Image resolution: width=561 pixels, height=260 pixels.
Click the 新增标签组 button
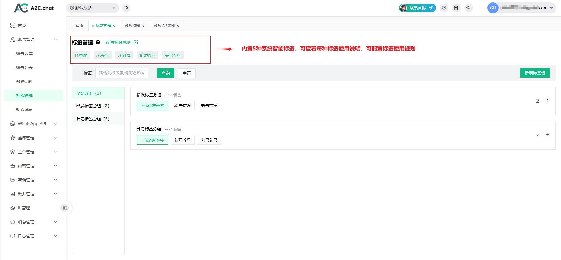pyautogui.click(x=535, y=73)
